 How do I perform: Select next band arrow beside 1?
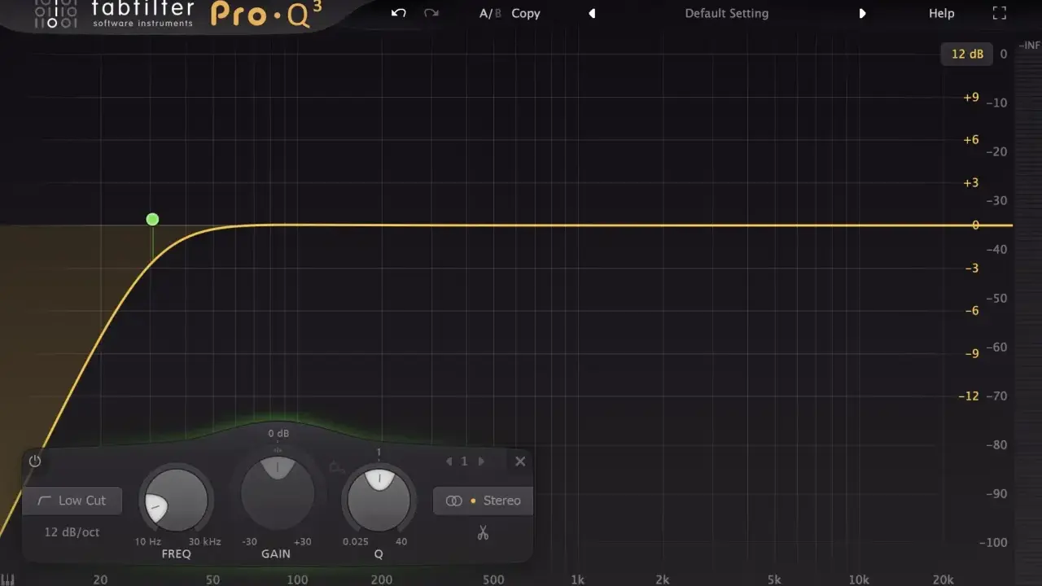(481, 461)
